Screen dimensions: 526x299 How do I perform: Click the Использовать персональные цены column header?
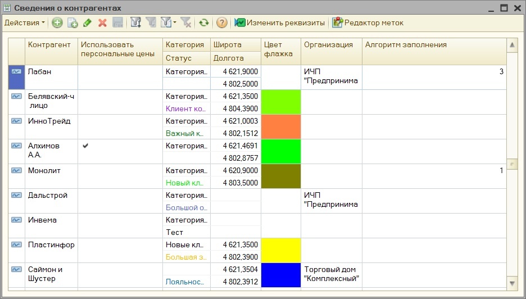click(x=120, y=51)
